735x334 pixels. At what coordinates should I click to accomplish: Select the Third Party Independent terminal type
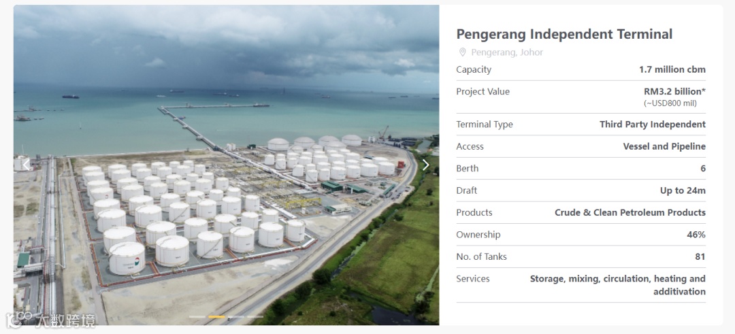coord(653,124)
